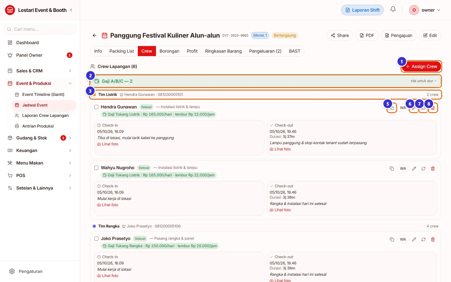Expand the Sales & CRM menu
Screen dimensions: 451x282
click(40, 71)
